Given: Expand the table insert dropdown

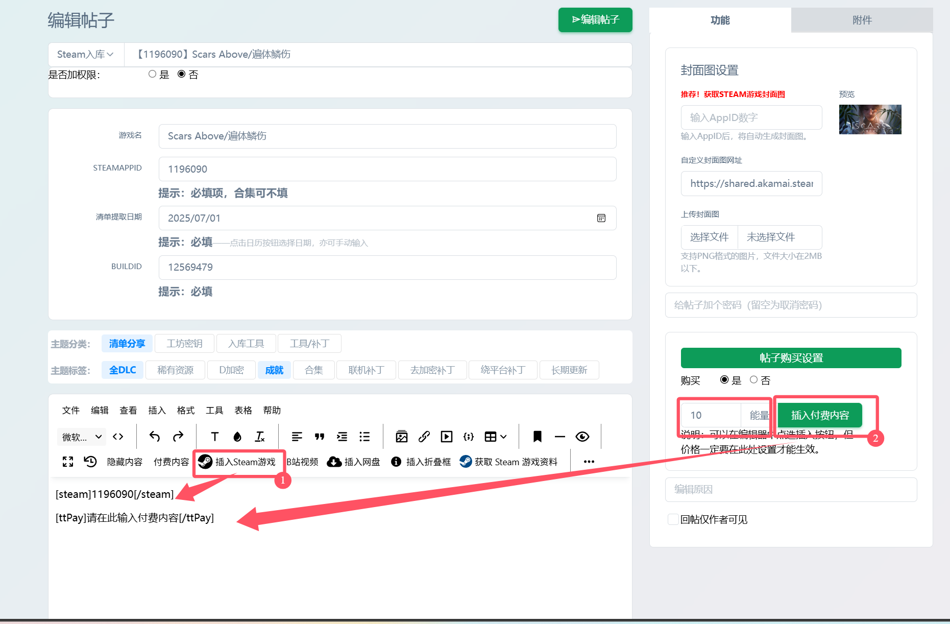Looking at the screenshot, I should pyautogui.click(x=495, y=437).
